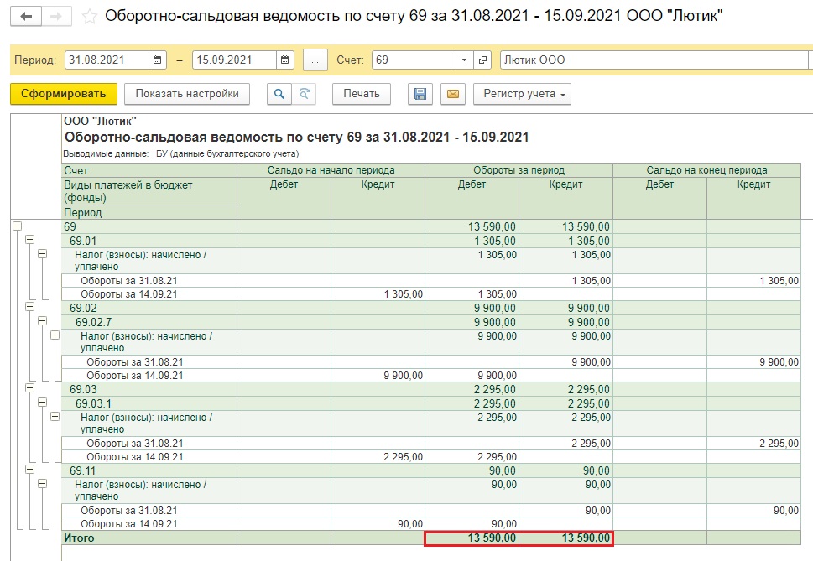Open calendar for start date 31.08.2021
The image size is (813, 561).
158,60
